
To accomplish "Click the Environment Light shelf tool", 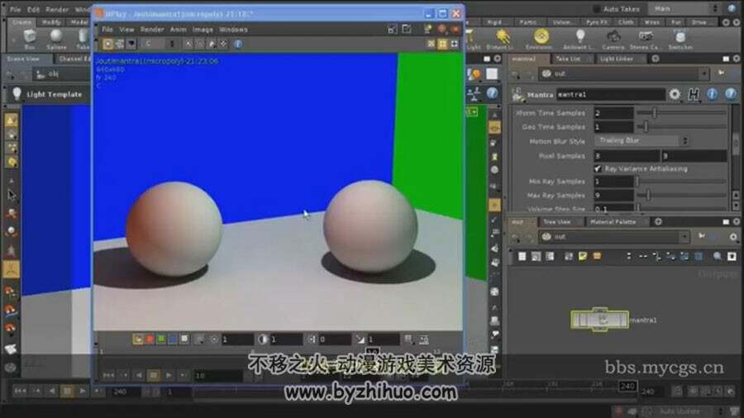I will 541,38.
